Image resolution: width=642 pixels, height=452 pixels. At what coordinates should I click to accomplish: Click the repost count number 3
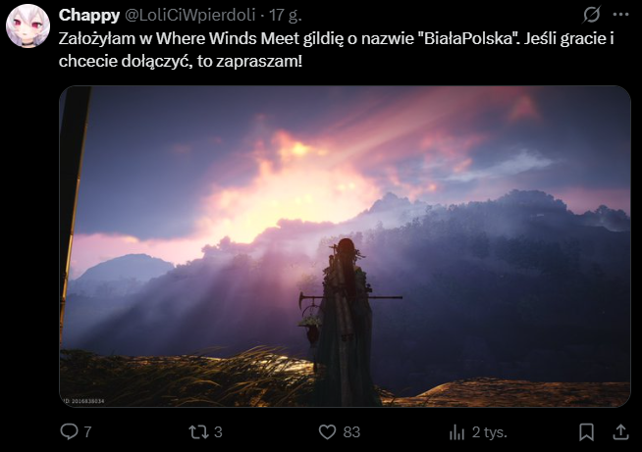click(x=218, y=432)
